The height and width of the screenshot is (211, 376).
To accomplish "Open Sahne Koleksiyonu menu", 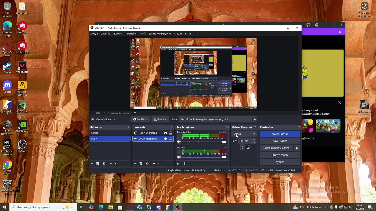I will click(x=160, y=33).
